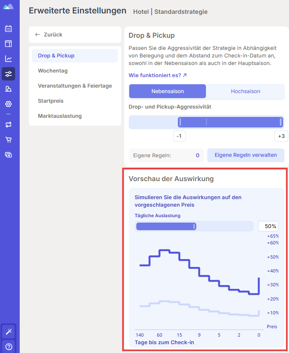Viewport: 289px width, 353px height.
Task: Open the line chart analytics icon
Action: click(x=8, y=59)
